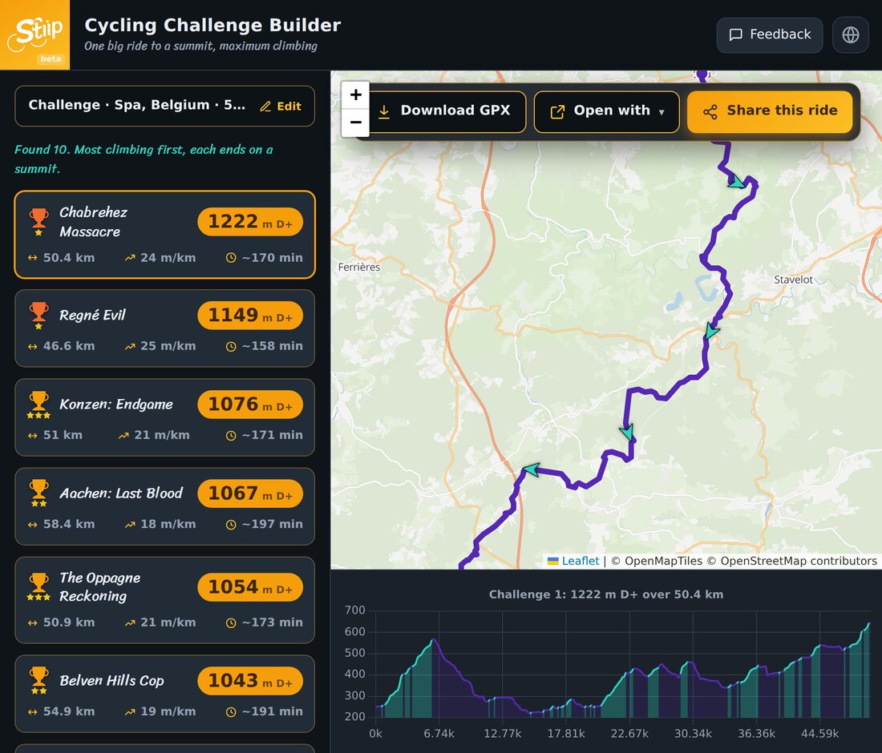Expand the Open with dropdown
The height and width of the screenshot is (753, 882).
(x=606, y=111)
